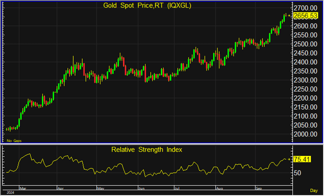Click the blue divider between price and RSI panes
The height and width of the screenshot is (196, 324).
pos(162,144)
